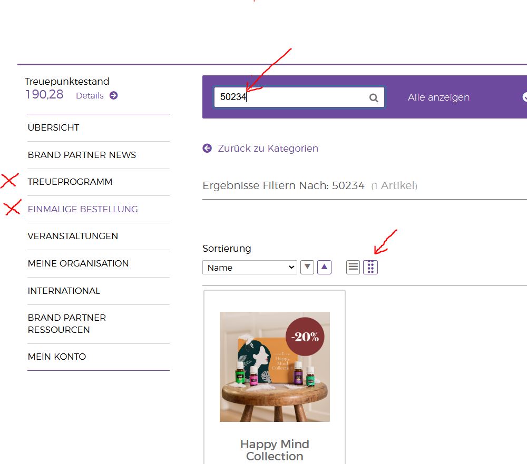
Task: Open MEIN KONTO in the sidebar
Action: point(57,357)
